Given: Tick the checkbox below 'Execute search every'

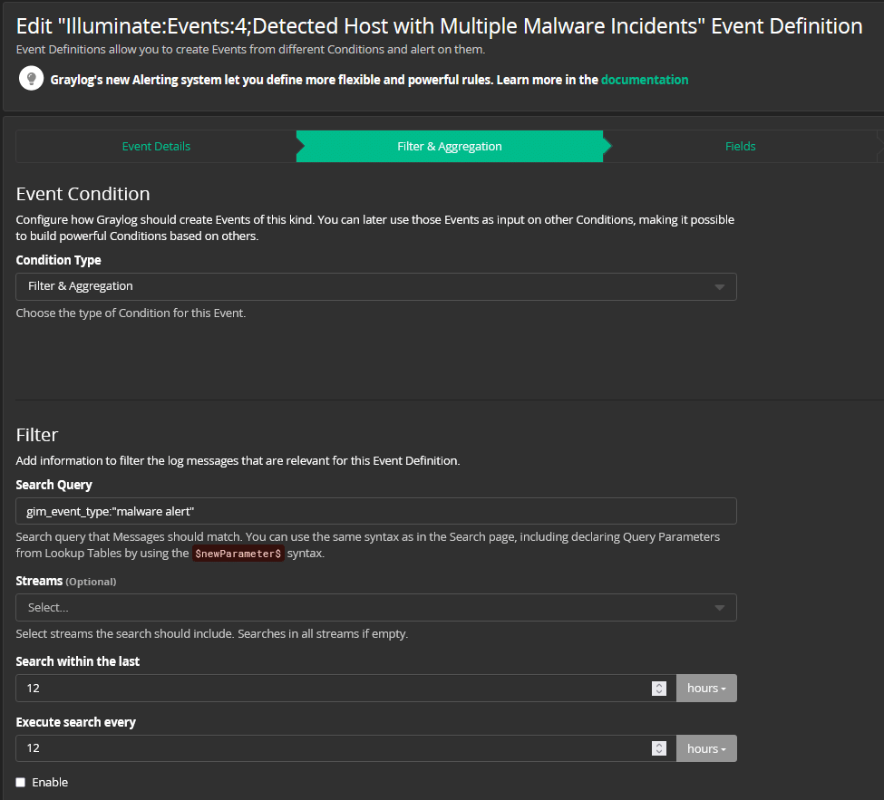Looking at the screenshot, I should tap(20, 782).
